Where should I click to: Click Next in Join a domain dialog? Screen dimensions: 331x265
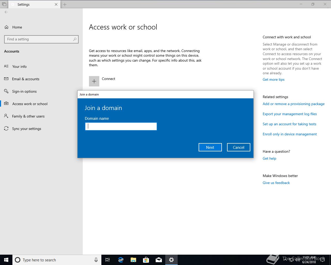click(210, 147)
